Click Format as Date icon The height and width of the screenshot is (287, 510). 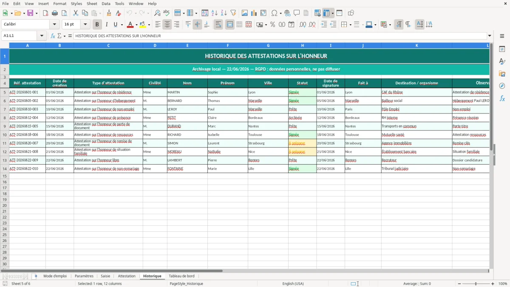click(291, 25)
